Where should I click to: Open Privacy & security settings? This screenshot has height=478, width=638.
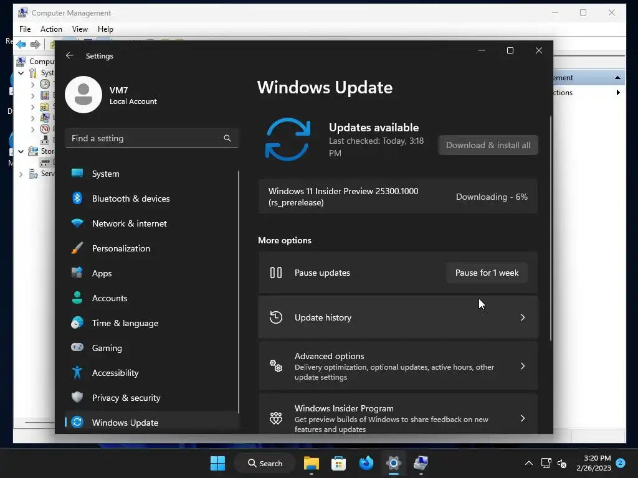coord(151,398)
